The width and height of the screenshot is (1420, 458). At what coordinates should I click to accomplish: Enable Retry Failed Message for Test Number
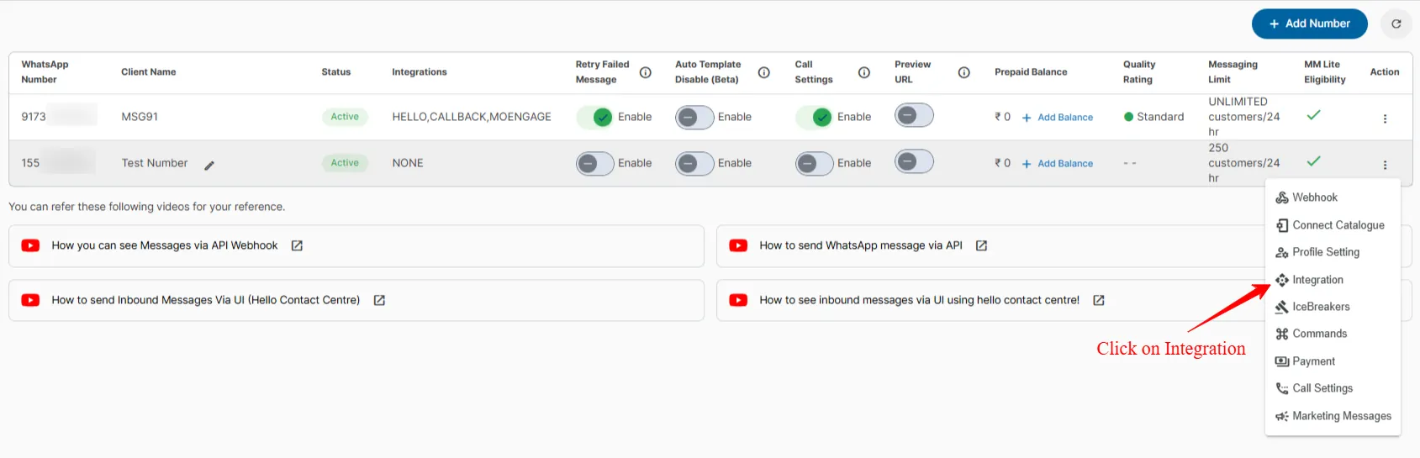(x=595, y=163)
